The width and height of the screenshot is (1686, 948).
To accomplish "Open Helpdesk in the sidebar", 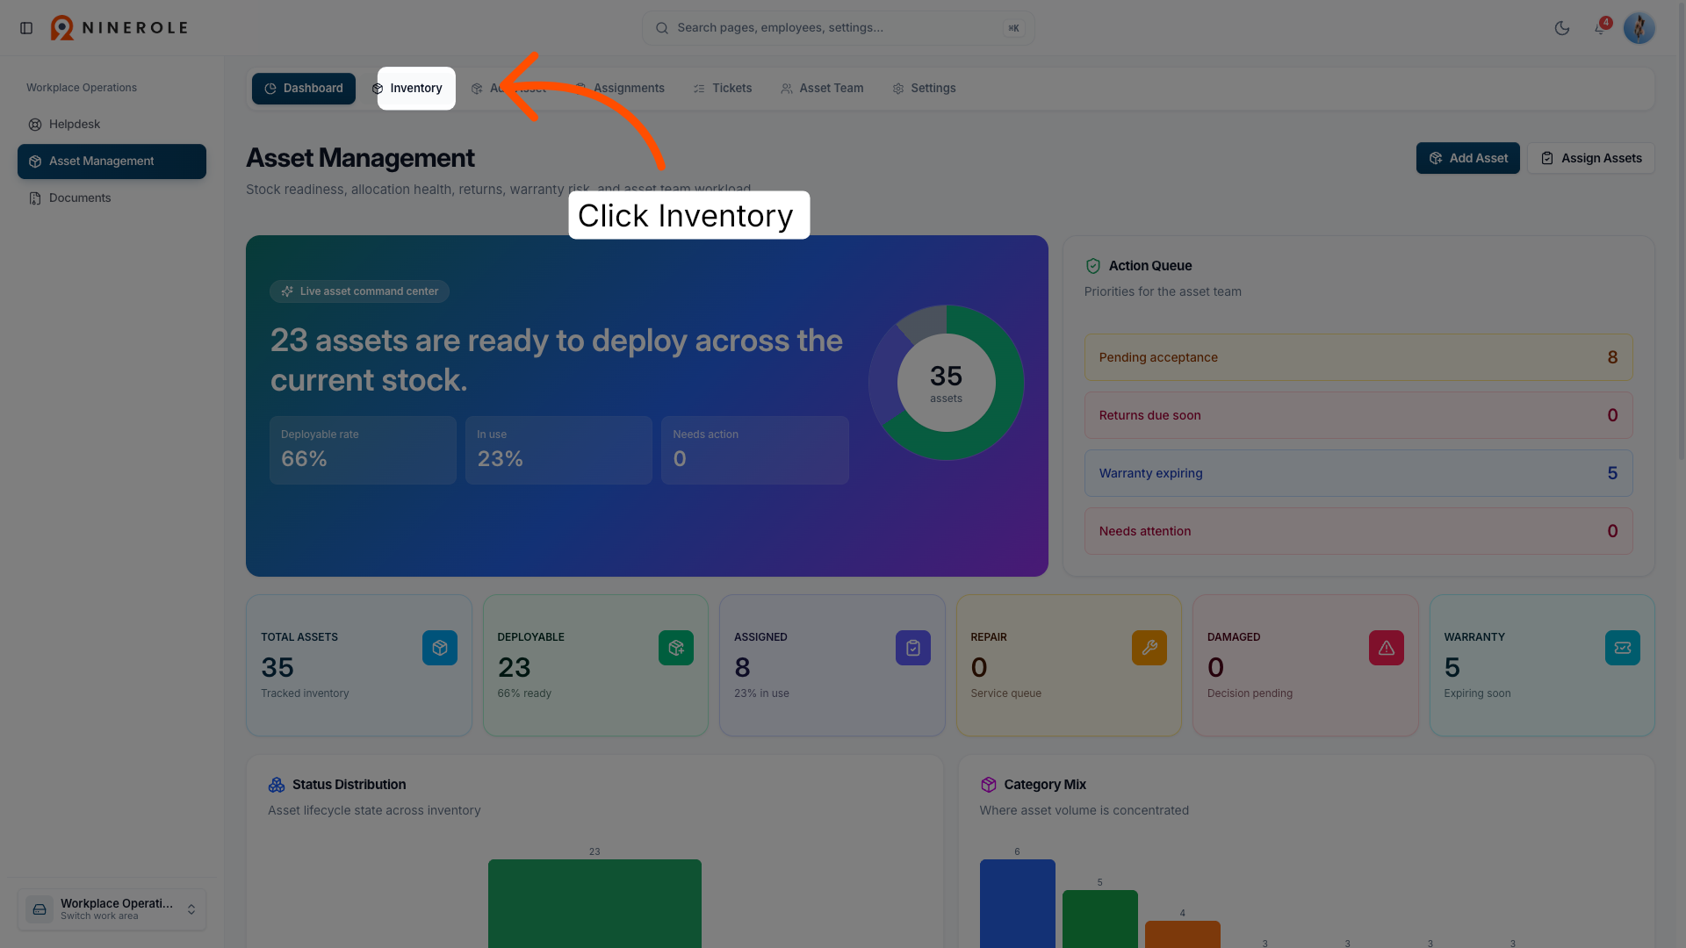I will tap(112, 125).
